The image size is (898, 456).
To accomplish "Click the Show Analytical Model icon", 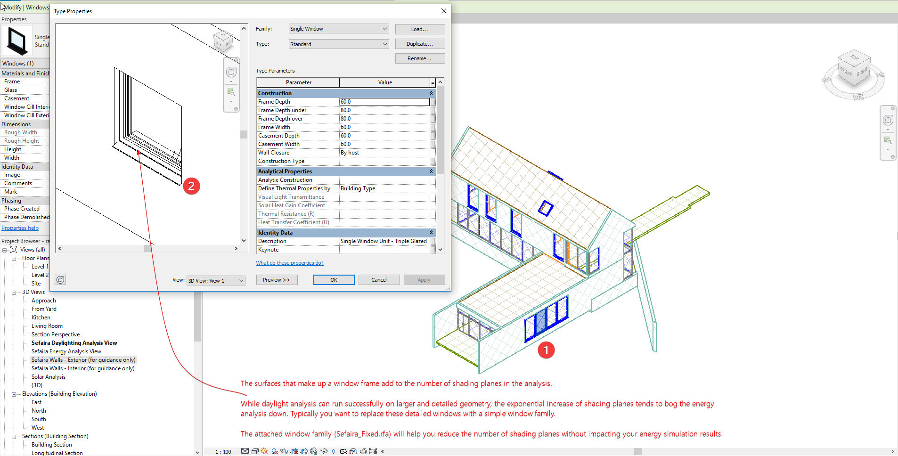I will tap(353, 451).
